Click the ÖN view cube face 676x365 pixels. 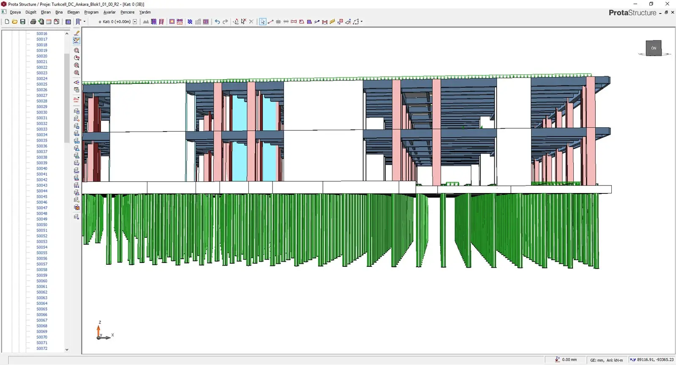(653, 48)
